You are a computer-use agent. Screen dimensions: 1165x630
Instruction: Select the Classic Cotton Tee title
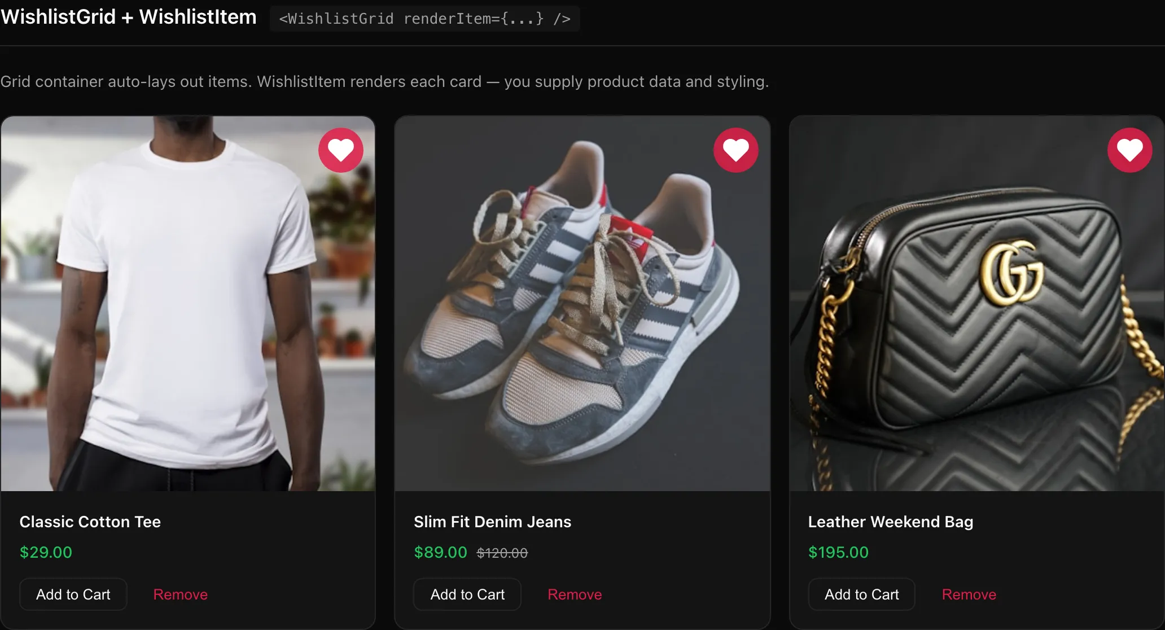(x=90, y=522)
